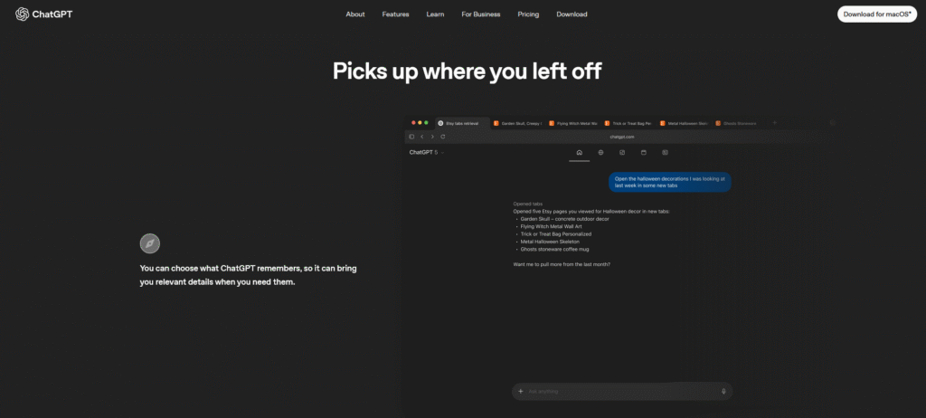The width and height of the screenshot is (926, 418).
Task: Click the browser back arrow
Action: (x=421, y=137)
